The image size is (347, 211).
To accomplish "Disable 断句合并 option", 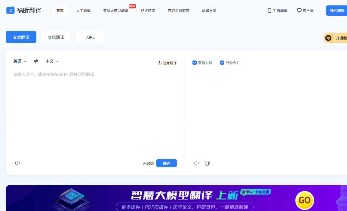I will coord(222,63).
